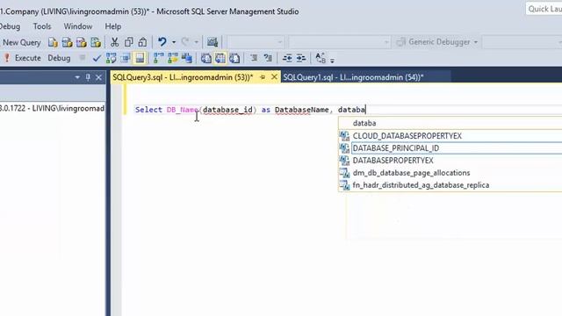
Task: Parse the query with the checkmark icon
Action: [97, 58]
